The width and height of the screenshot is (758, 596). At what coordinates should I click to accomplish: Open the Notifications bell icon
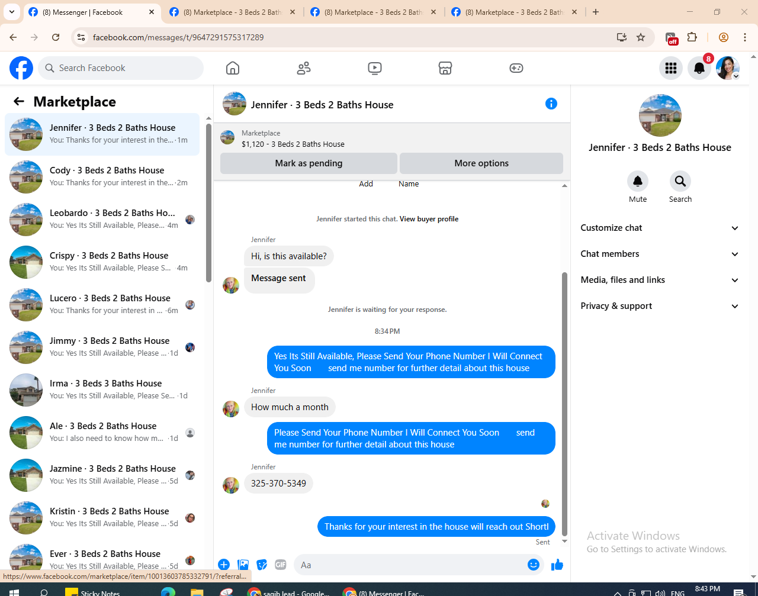click(699, 68)
